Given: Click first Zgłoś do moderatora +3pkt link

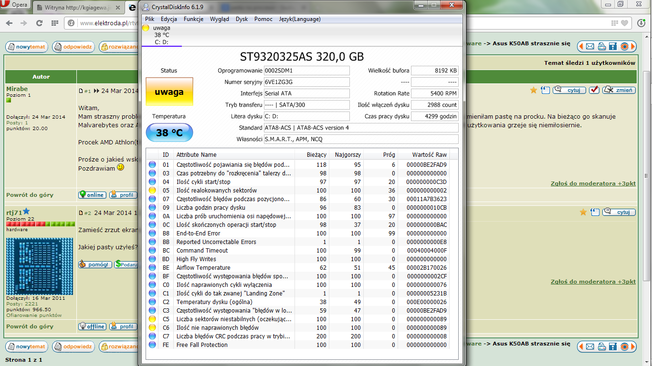Looking at the screenshot, I should [x=593, y=183].
